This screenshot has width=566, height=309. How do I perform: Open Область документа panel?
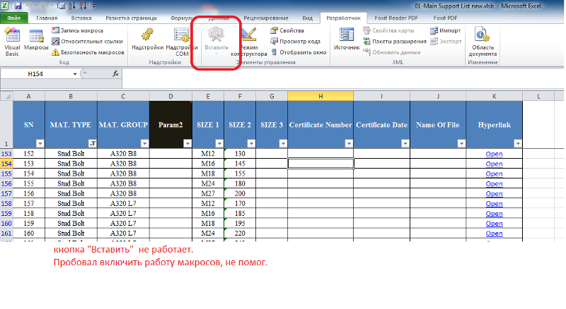click(483, 44)
